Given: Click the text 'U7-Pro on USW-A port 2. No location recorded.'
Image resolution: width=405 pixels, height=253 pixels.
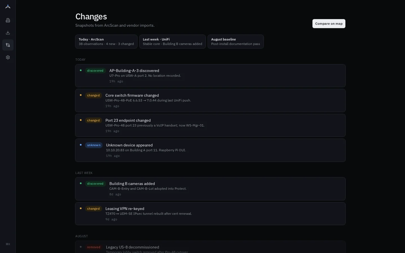Looking at the screenshot, I should [145, 76].
